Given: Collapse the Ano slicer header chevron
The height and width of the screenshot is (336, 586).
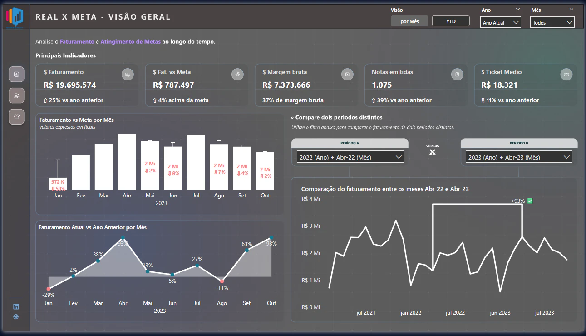Looking at the screenshot, I should (518, 9).
